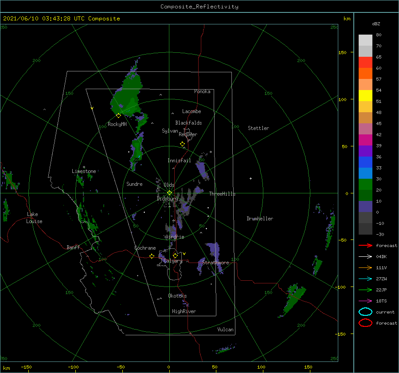Click the asterisk marker northeast of Innisfail
Viewport: 399px width, 373px height.
tap(211, 152)
